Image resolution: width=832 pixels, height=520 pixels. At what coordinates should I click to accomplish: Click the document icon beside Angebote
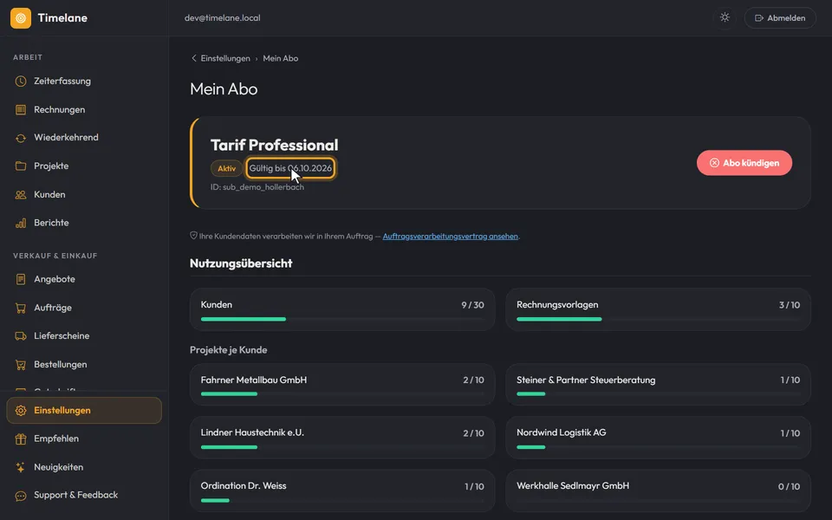tap(21, 279)
